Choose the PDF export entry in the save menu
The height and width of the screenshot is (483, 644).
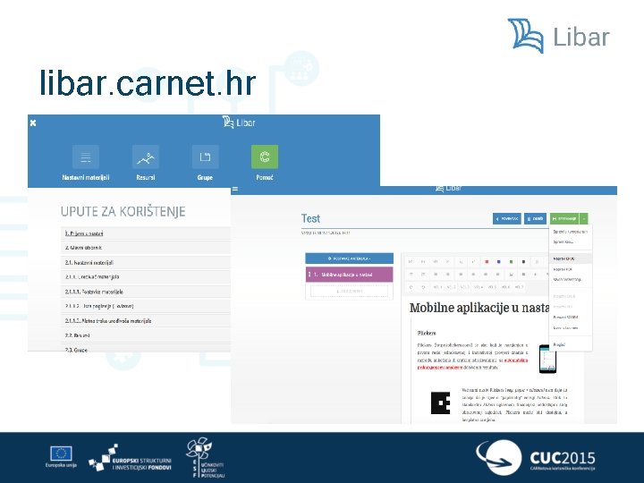tap(571, 269)
